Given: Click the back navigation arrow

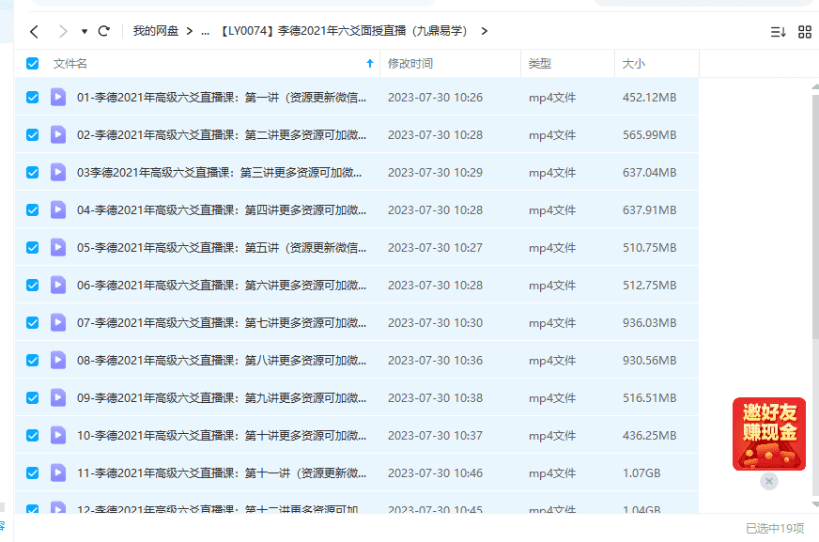Looking at the screenshot, I should click(34, 31).
